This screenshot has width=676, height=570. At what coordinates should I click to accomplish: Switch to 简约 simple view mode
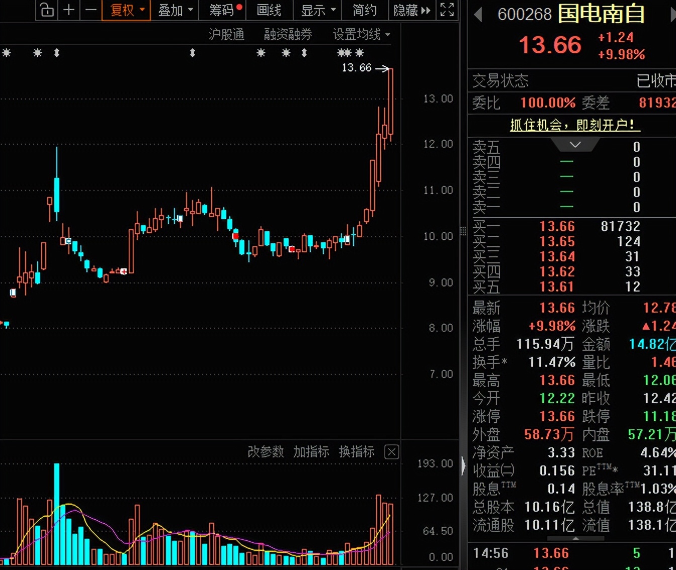click(364, 10)
